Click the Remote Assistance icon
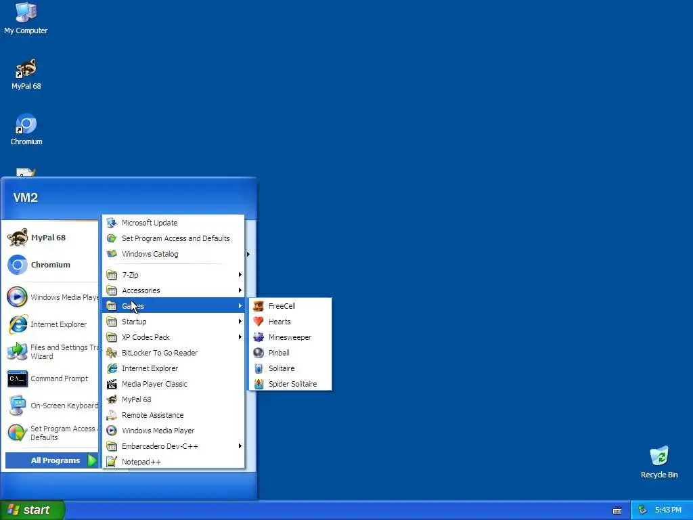 tap(112, 415)
